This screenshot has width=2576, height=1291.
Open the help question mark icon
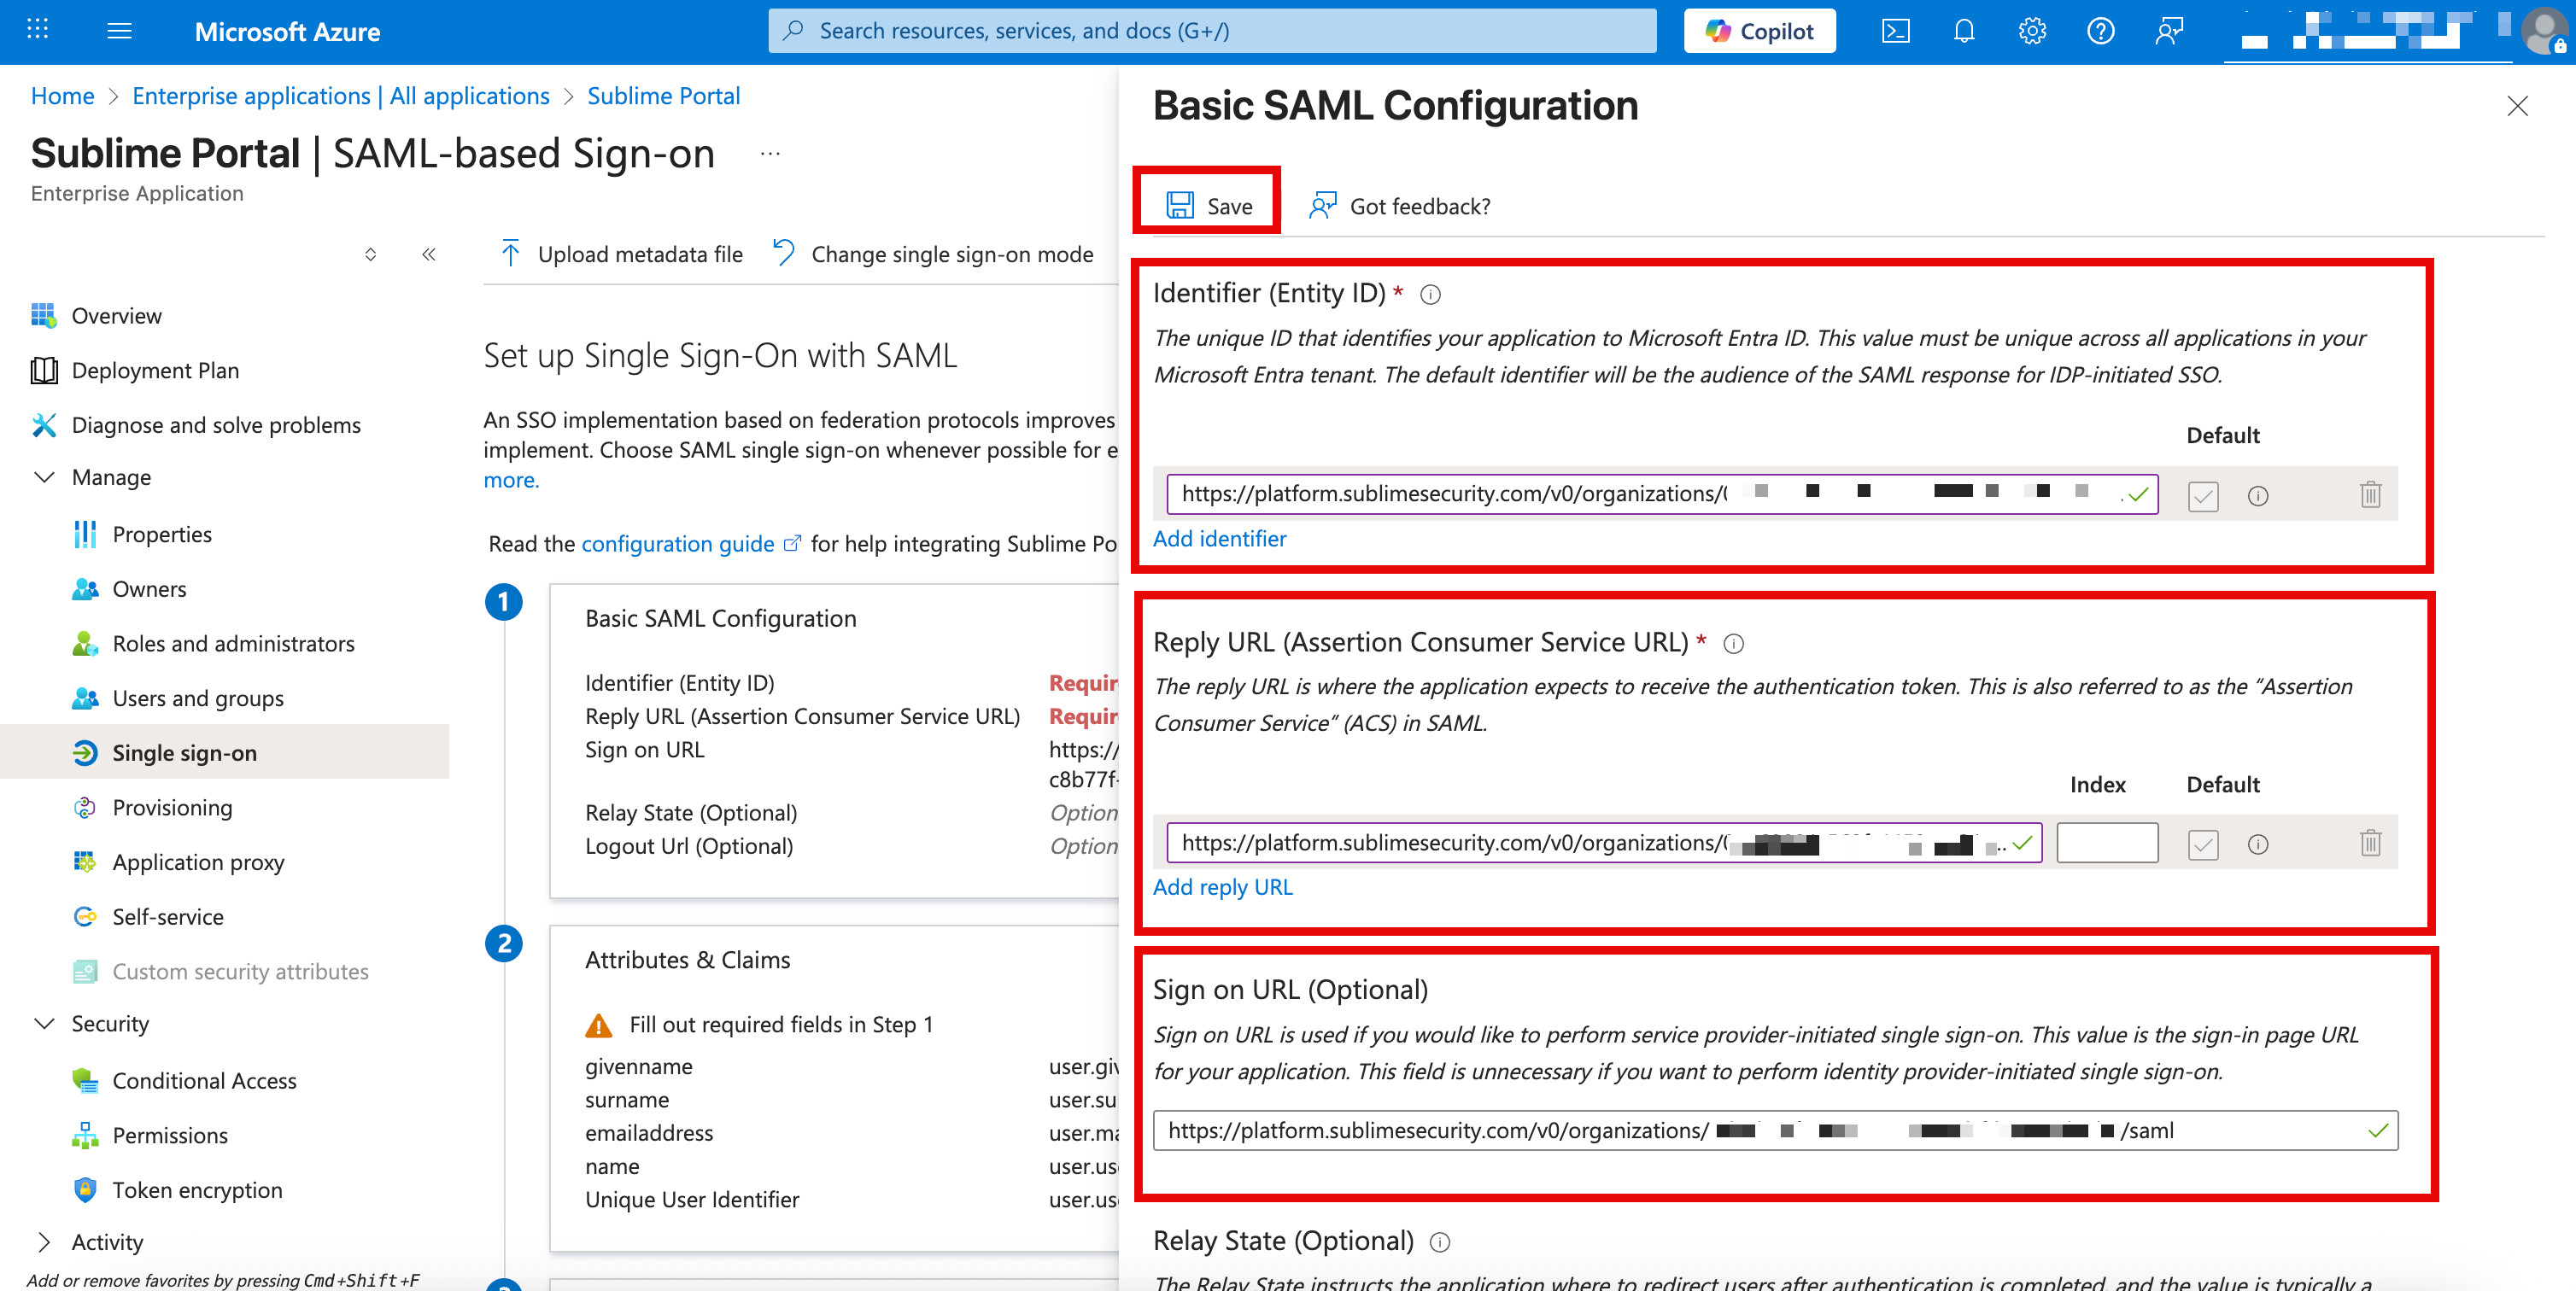point(2100,31)
